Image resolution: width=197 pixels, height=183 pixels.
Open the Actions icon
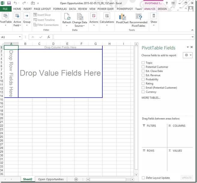pos(94,16)
